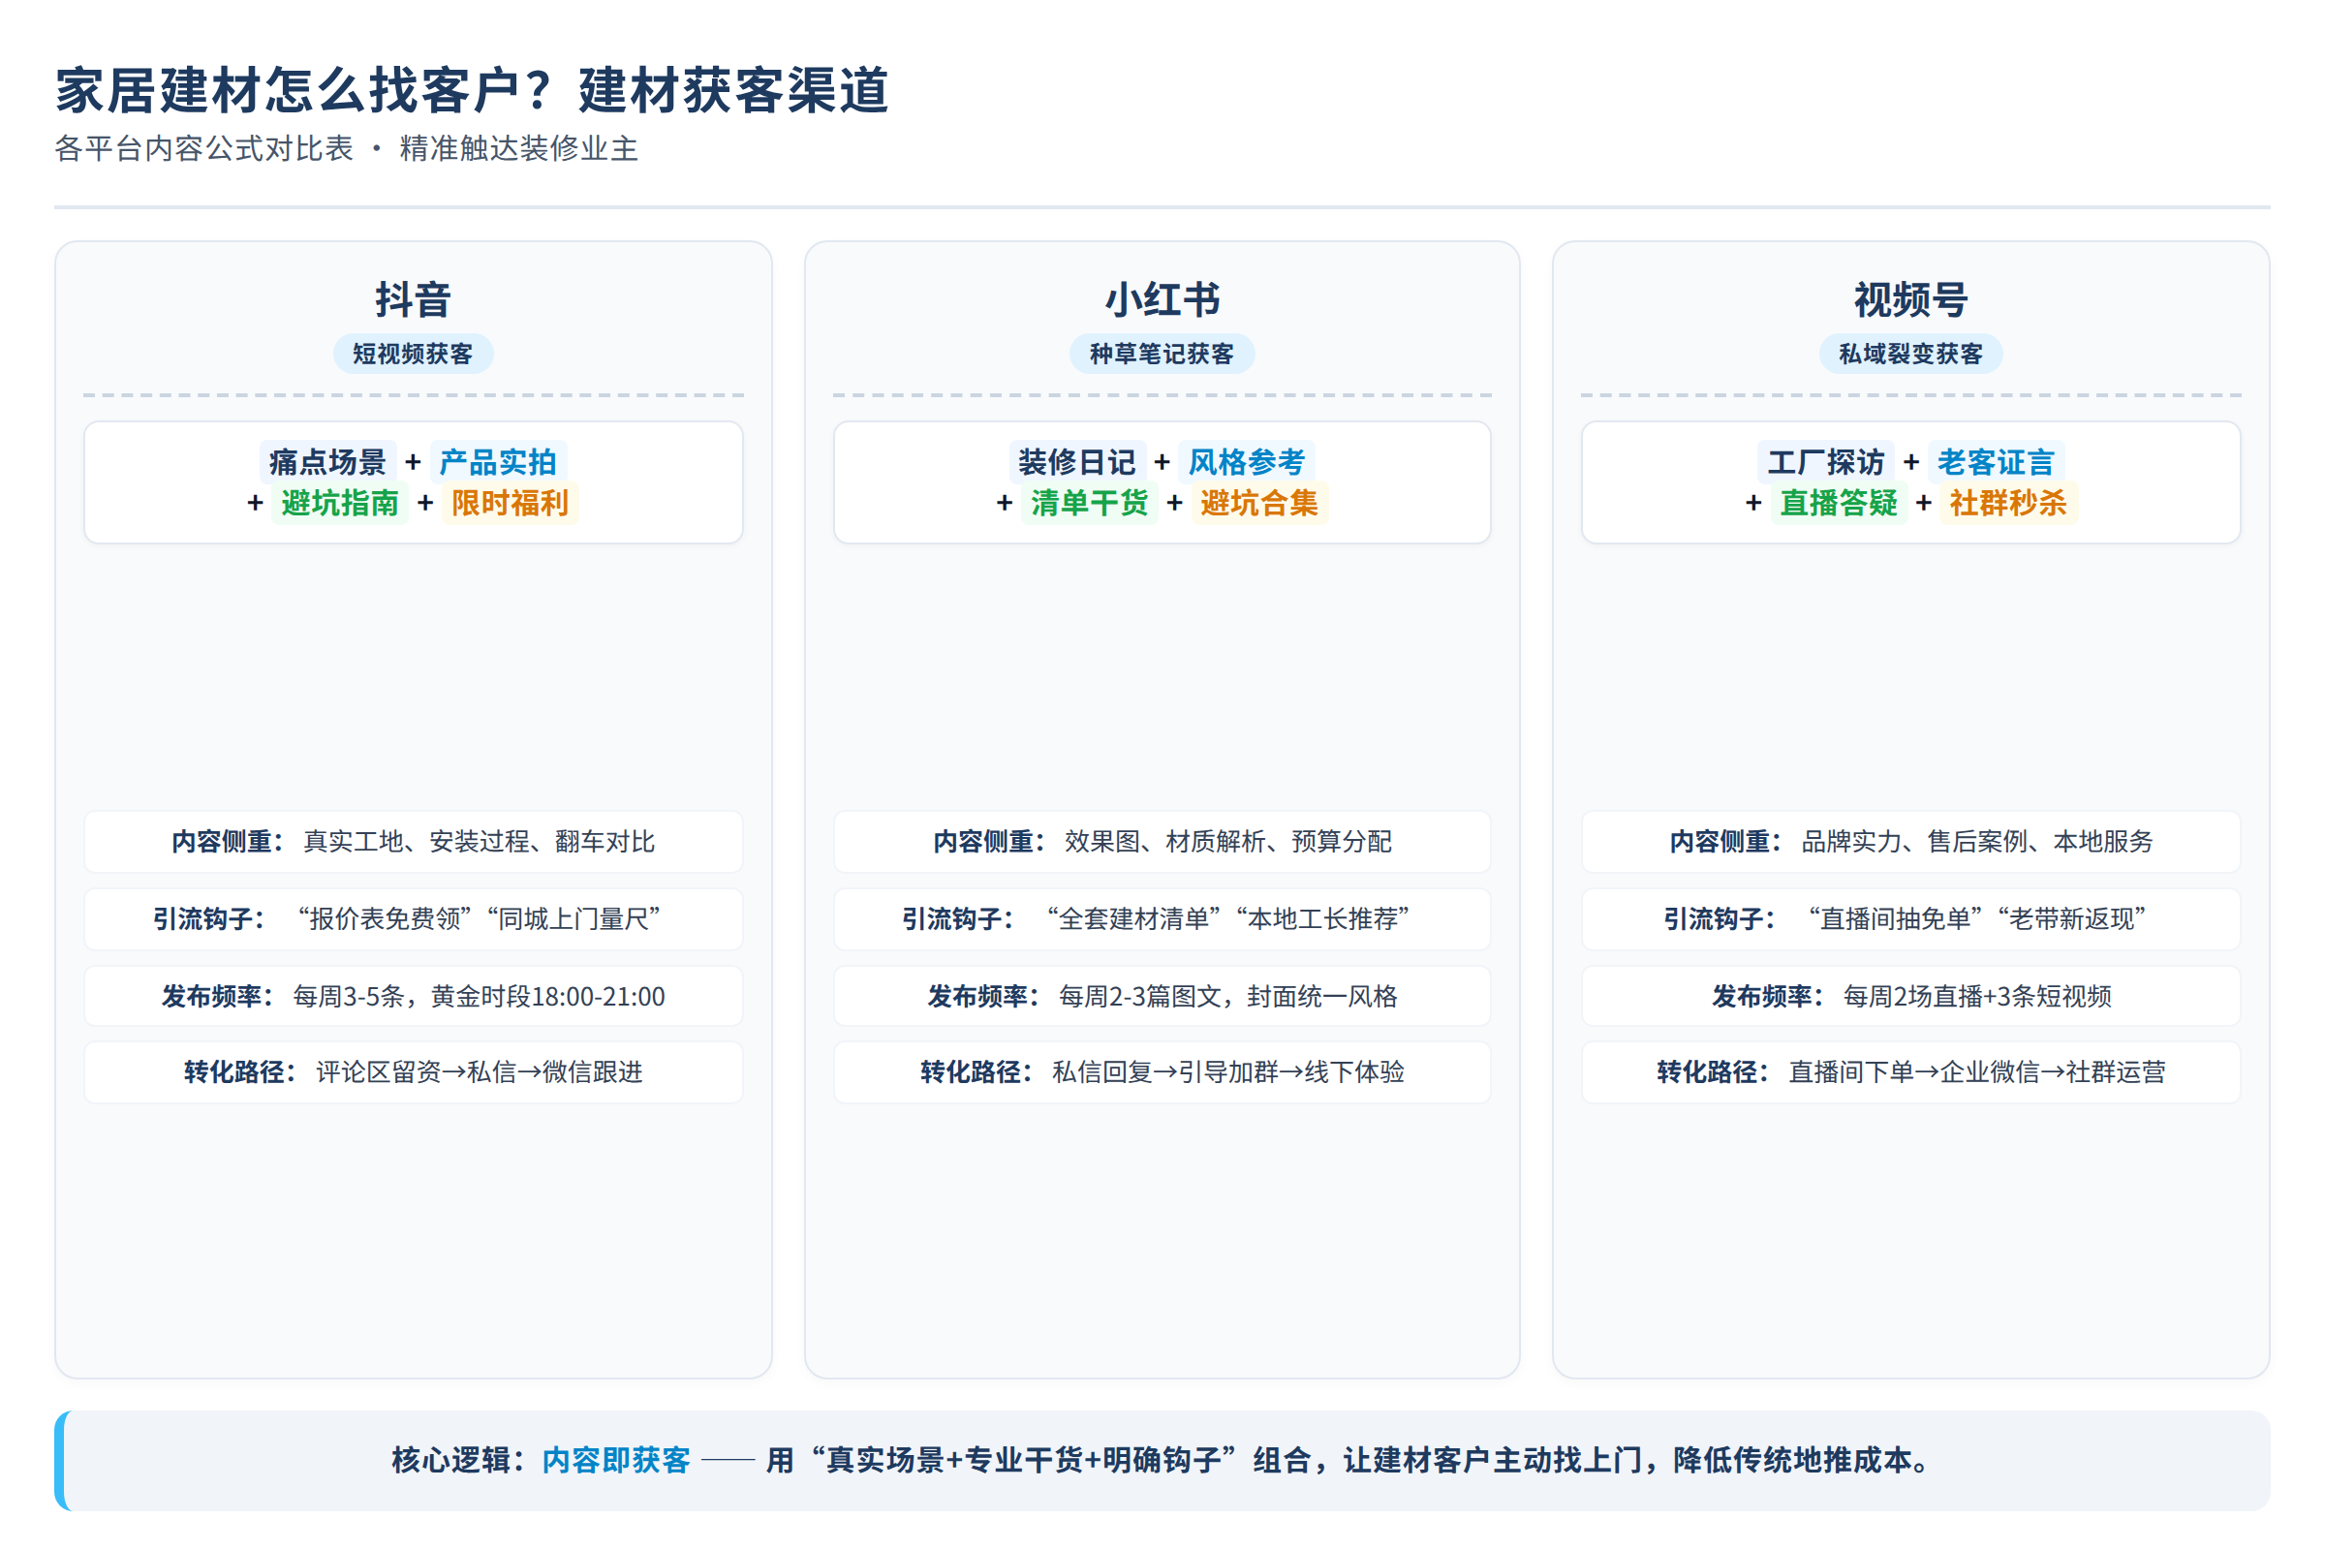The height and width of the screenshot is (1550, 2325).
Task: Click the orange 限时福利 tag
Action: (511, 503)
